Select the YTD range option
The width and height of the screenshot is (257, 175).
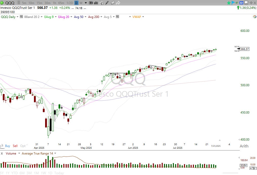click(15, 173)
